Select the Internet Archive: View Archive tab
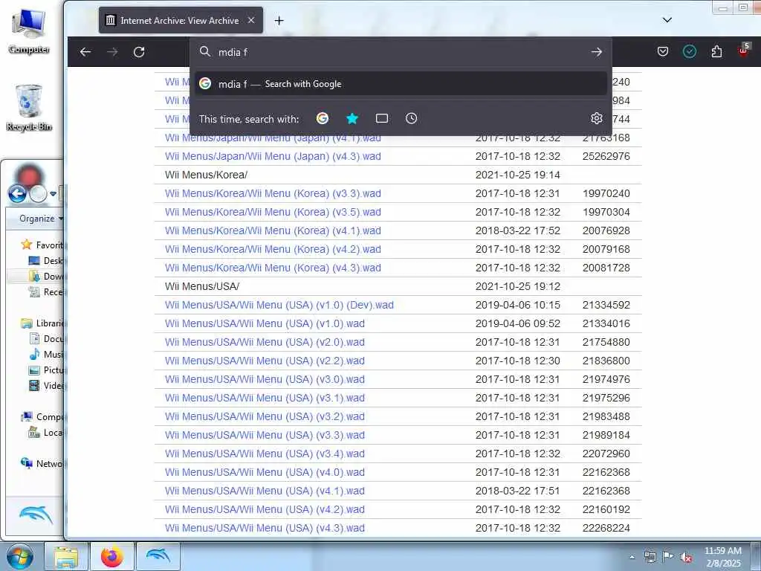761x571 pixels. (x=181, y=20)
